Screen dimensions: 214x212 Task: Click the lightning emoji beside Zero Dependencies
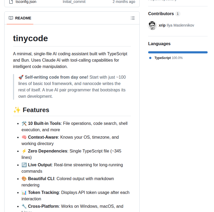click(x=24, y=151)
